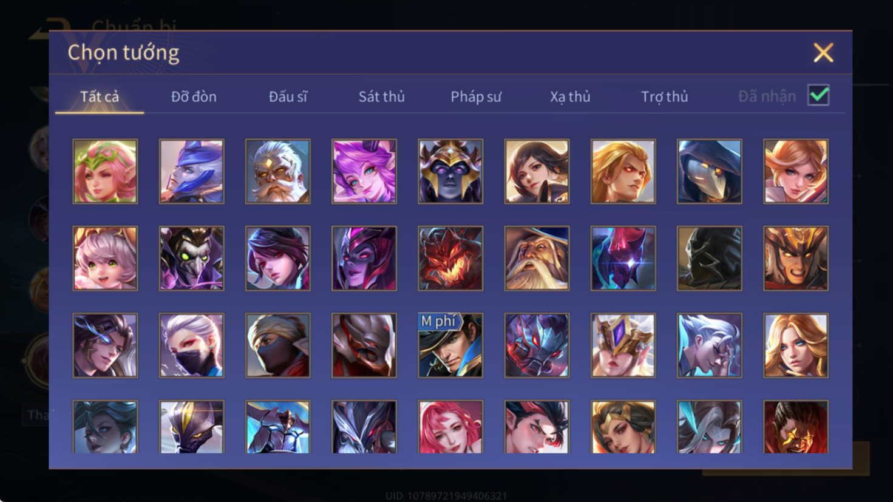Switch to the 'Đỡ đòn' tab
The image size is (893, 502).
pos(194,97)
